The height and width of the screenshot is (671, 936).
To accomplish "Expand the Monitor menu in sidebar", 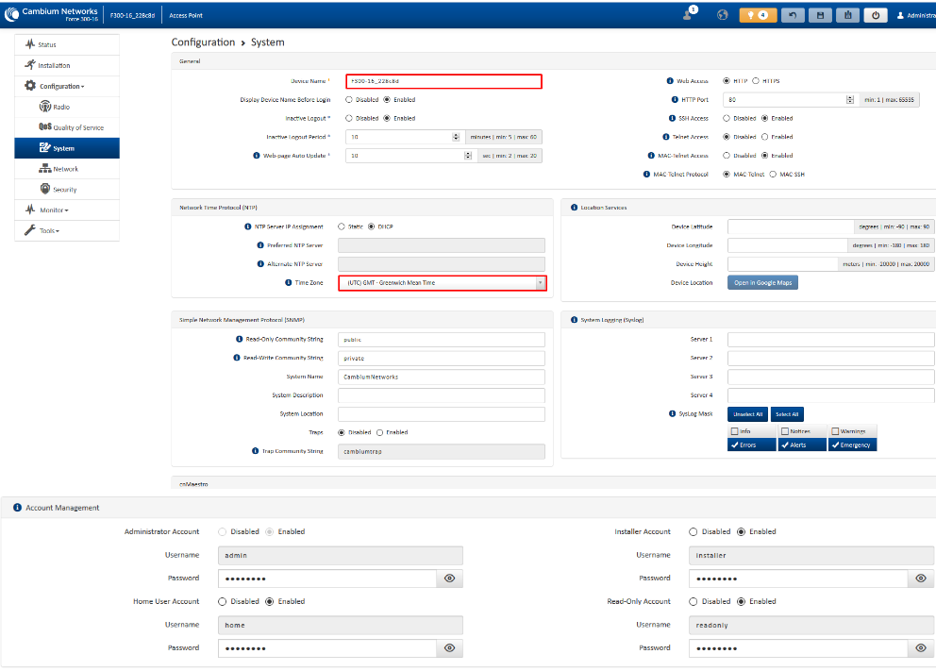I will pos(53,210).
